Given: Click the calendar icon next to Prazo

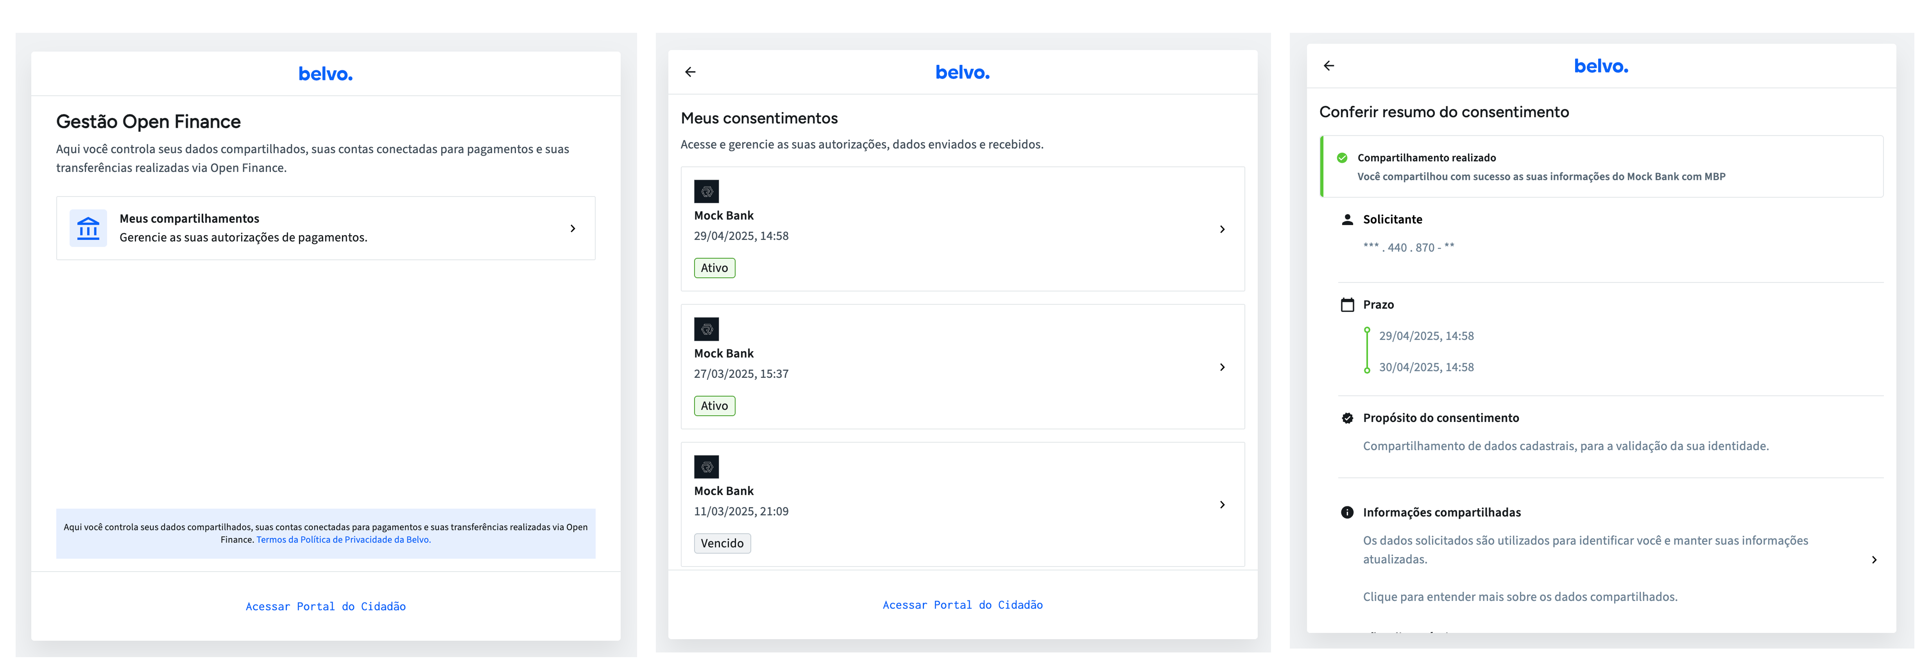Looking at the screenshot, I should pos(1347,305).
